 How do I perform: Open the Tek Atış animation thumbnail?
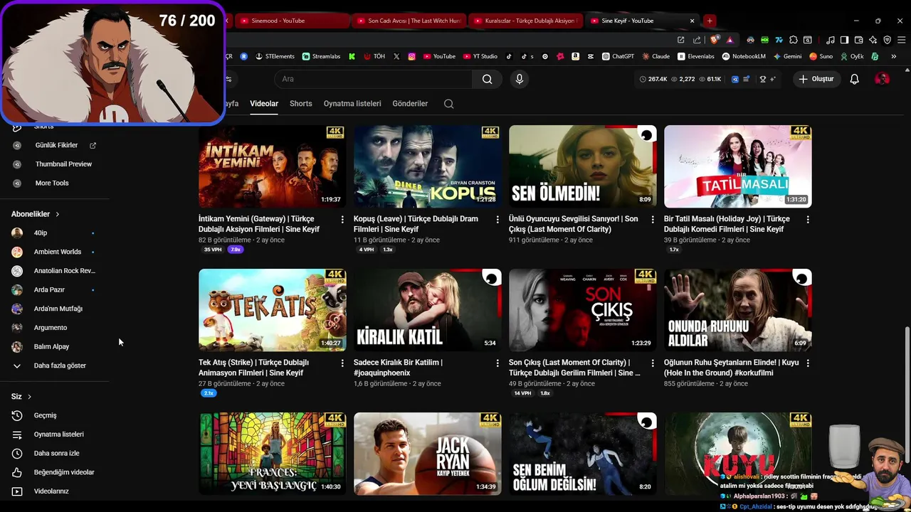pyautogui.click(x=273, y=310)
